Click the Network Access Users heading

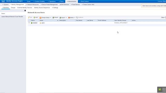tap(36, 13)
